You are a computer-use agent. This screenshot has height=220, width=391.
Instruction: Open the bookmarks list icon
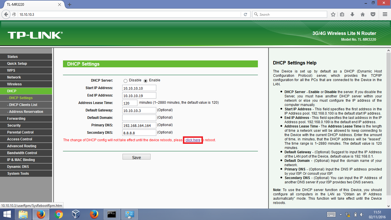click(x=342, y=14)
